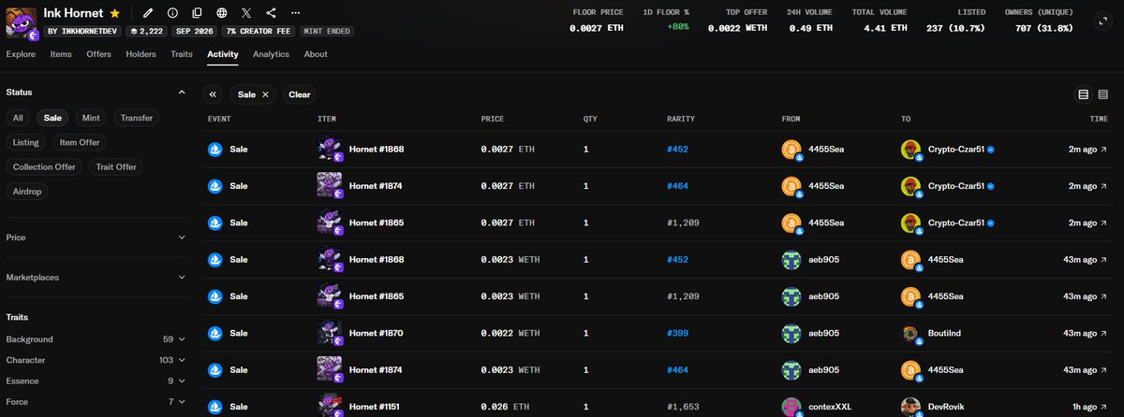Open the three-dots more options menu
1124x417 pixels.
pyautogui.click(x=296, y=14)
